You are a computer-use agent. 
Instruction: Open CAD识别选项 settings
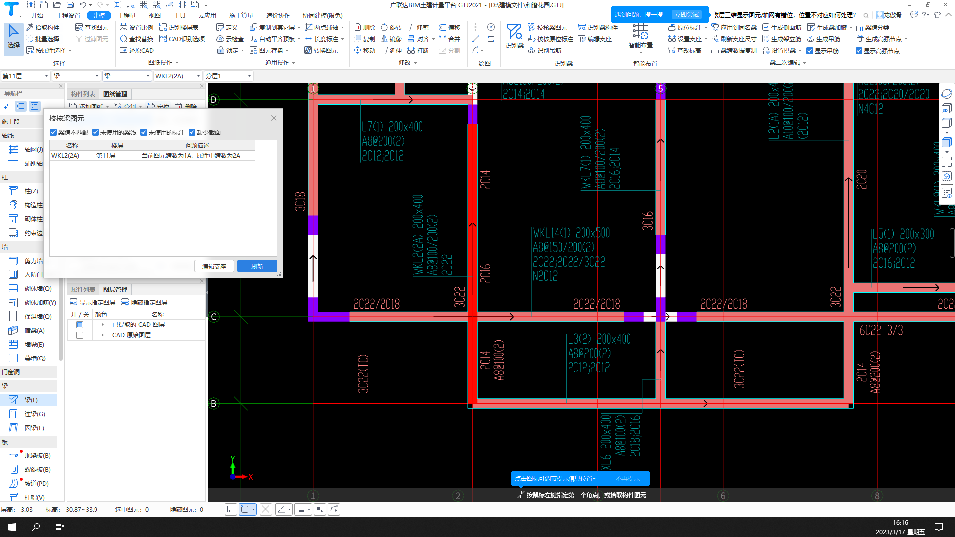tap(182, 39)
